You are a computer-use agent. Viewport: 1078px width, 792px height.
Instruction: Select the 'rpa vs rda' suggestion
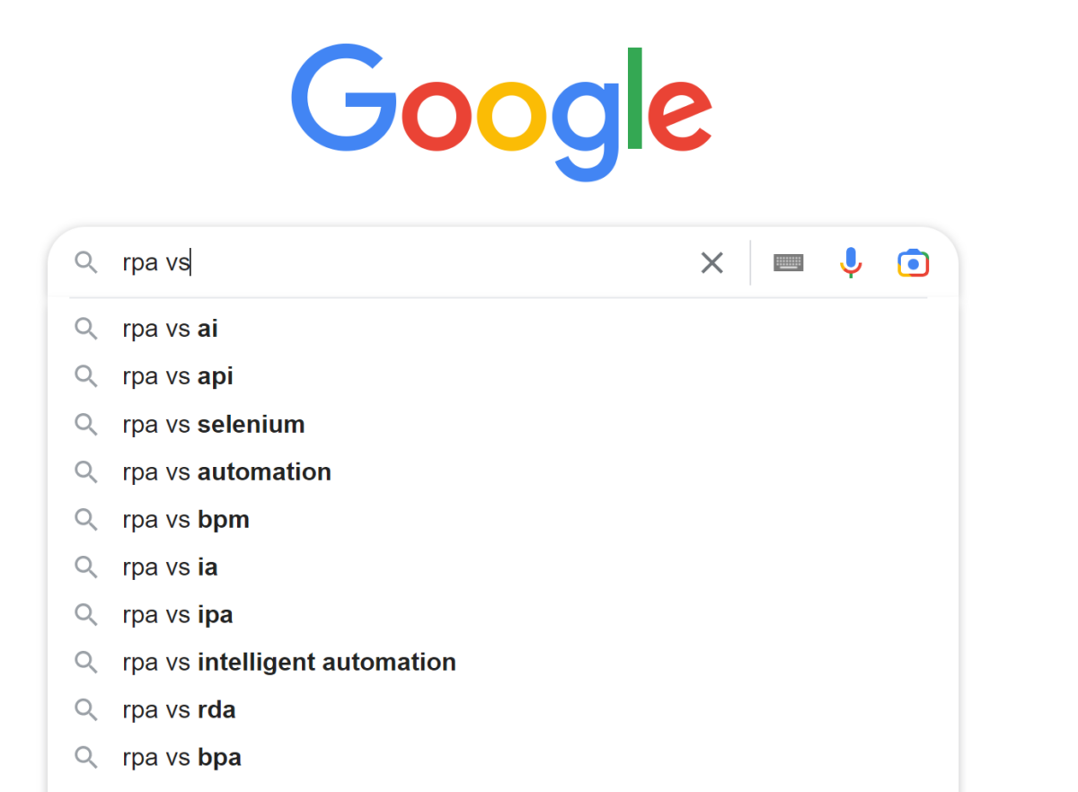[179, 709]
